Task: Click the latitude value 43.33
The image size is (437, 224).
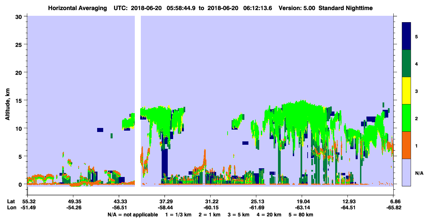Action: [x=119, y=201]
